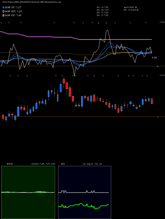165x219 pixels.
Task: Click the last red candlestick on the right
Action: (x=152, y=101)
